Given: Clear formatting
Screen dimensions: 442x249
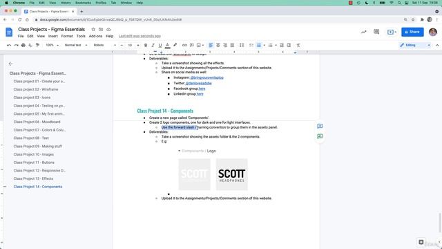Looking at the screenshot, I should click(298, 45).
